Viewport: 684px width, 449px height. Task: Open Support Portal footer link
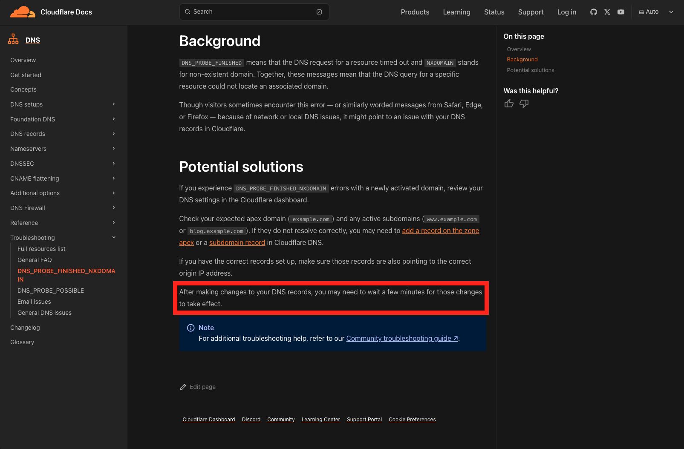(x=364, y=420)
